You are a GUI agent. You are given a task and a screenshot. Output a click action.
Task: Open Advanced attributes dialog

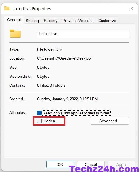[x=110, y=121]
